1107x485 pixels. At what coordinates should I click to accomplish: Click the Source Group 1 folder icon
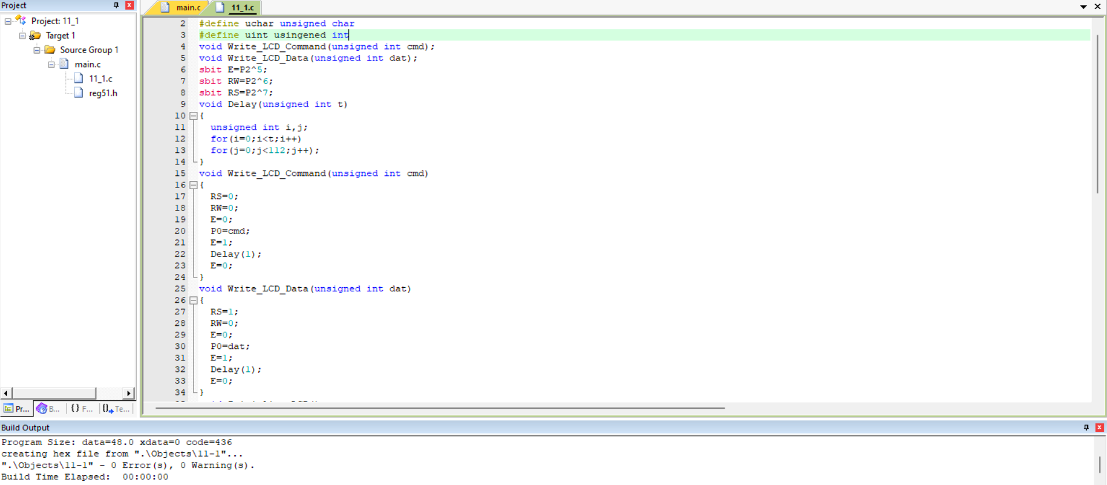point(50,50)
